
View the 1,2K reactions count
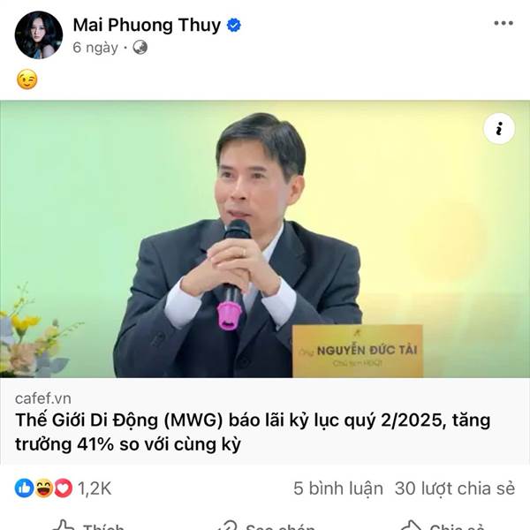tap(95, 488)
